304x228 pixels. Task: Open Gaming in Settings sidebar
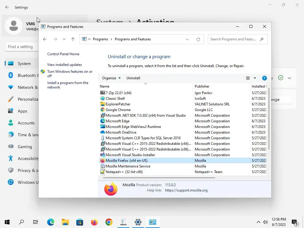coord(22,147)
